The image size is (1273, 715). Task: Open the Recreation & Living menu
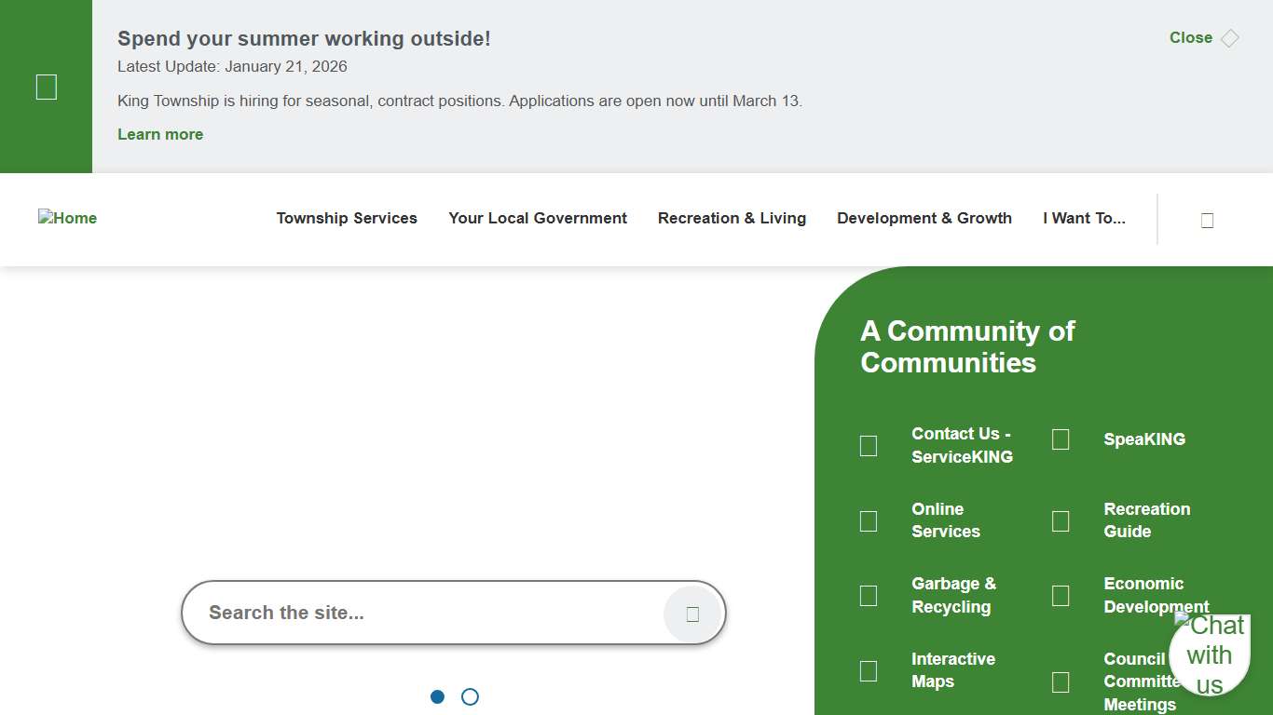[x=732, y=219]
